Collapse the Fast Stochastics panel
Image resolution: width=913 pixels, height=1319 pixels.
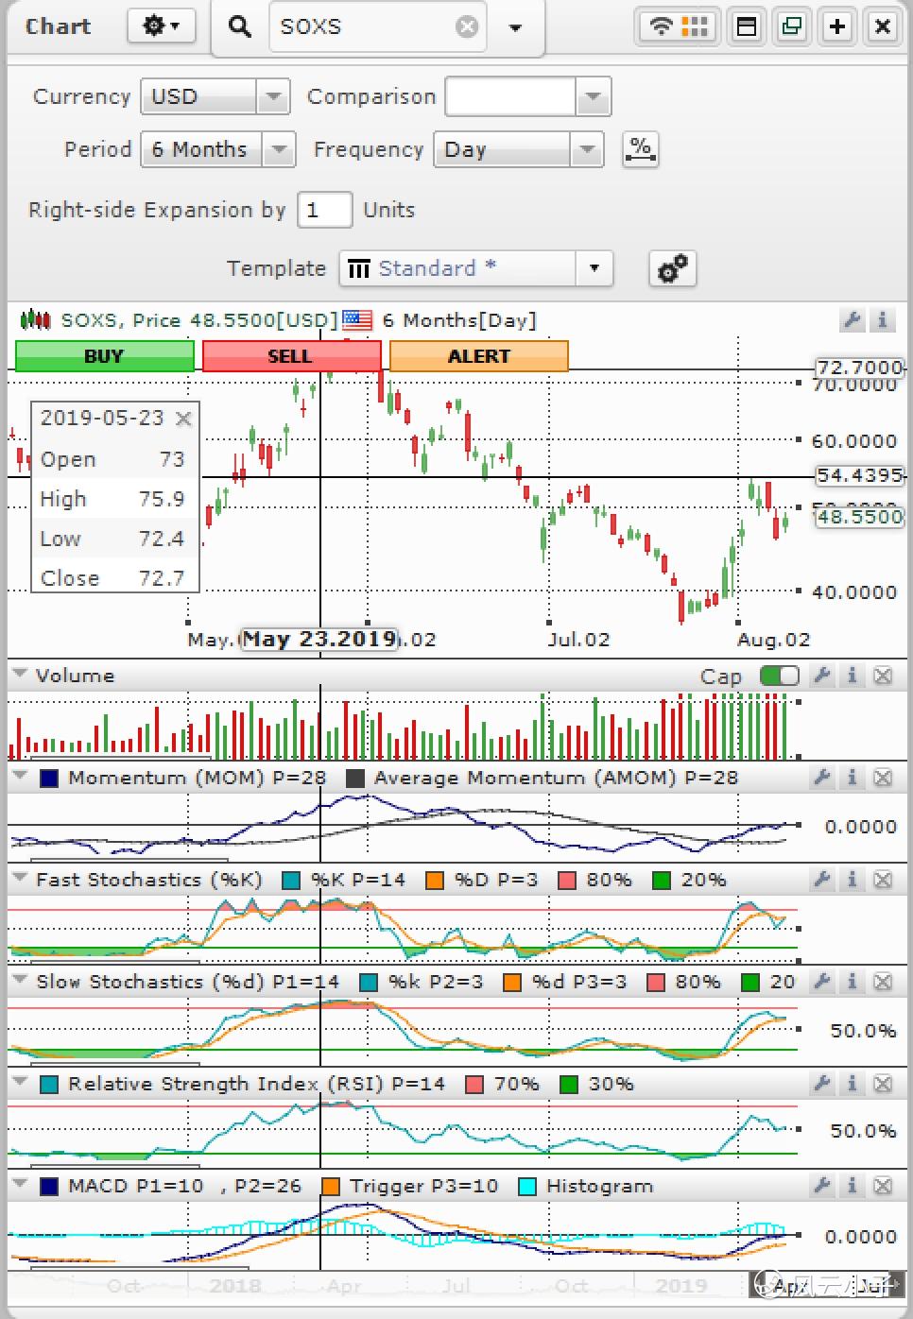tap(19, 879)
